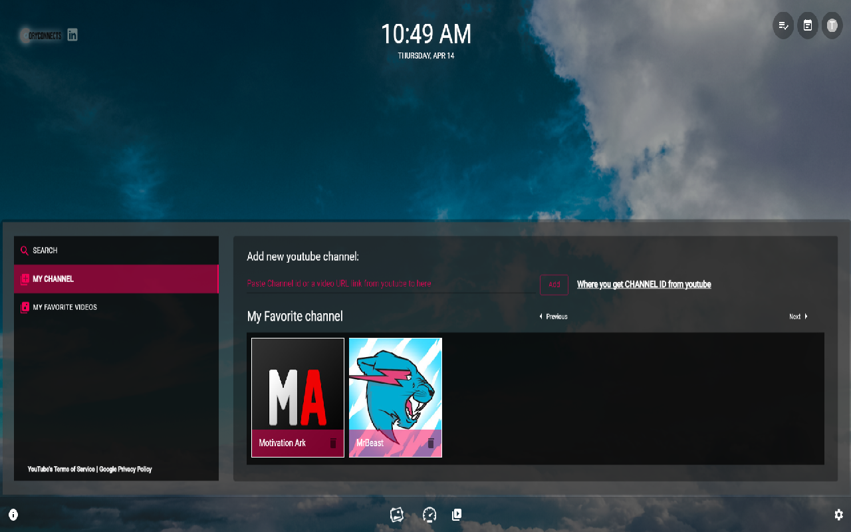Image resolution: width=851 pixels, height=532 pixels.
Task: Click the My Channel sidebar icon
Action: click(x=25, y=279)
